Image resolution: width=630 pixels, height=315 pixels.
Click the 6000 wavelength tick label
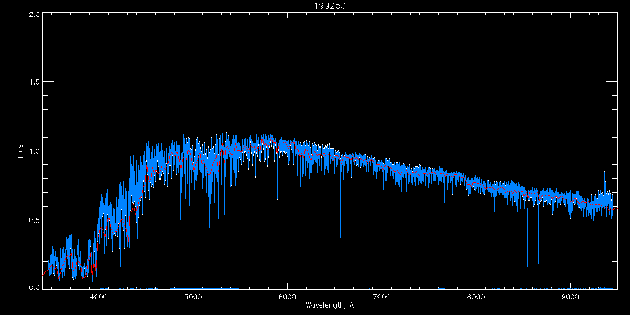287,297
